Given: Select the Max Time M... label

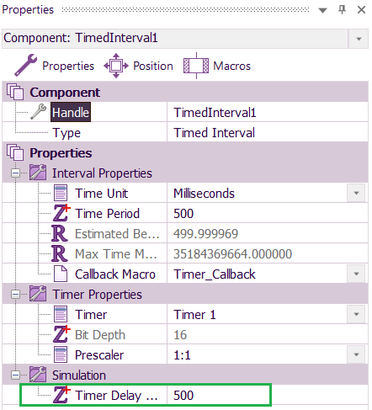Looking at the screenshot, I should pos(116,253).
